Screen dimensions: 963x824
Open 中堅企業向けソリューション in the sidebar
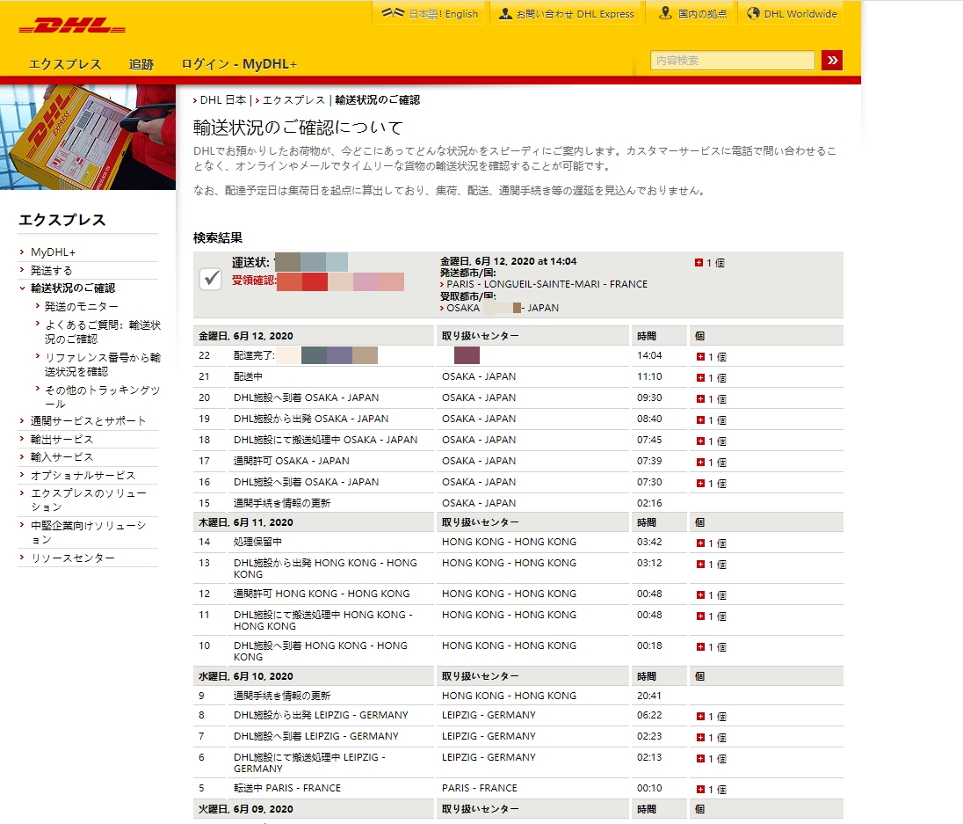pyautogui.click(x=89, y=533)
